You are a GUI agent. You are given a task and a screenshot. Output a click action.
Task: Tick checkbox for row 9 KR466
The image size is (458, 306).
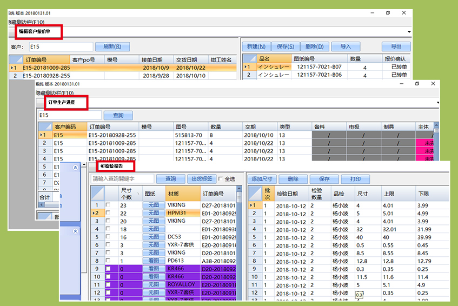tap(107, 269)
